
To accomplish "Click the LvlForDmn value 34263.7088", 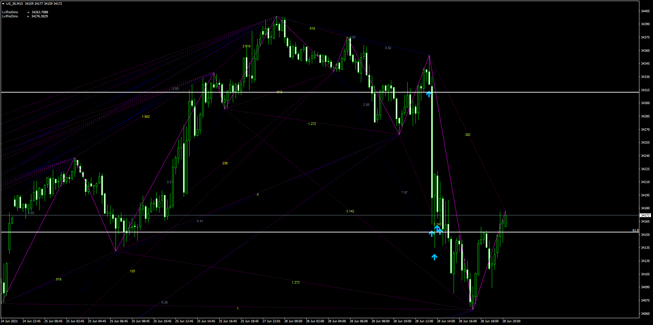I will coord(40,12).
